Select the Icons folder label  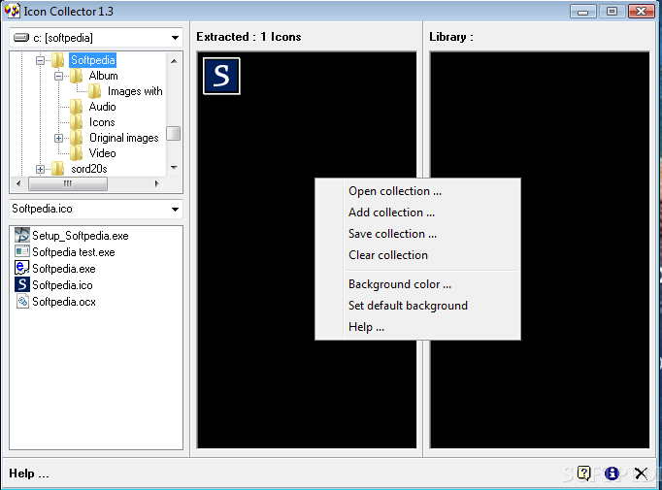click(102, 122)
